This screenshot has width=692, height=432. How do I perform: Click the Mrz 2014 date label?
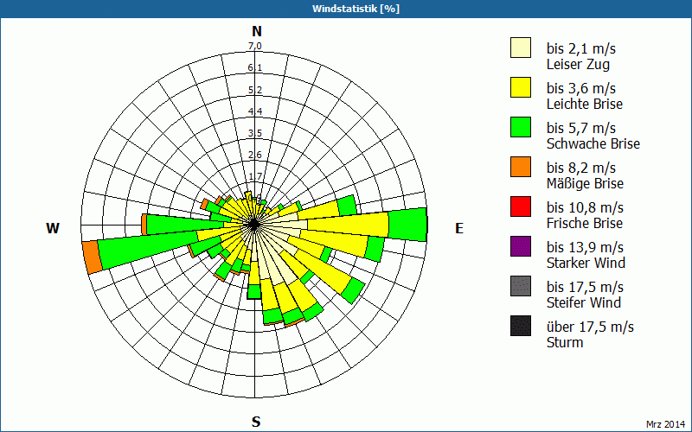click(664, 423)
